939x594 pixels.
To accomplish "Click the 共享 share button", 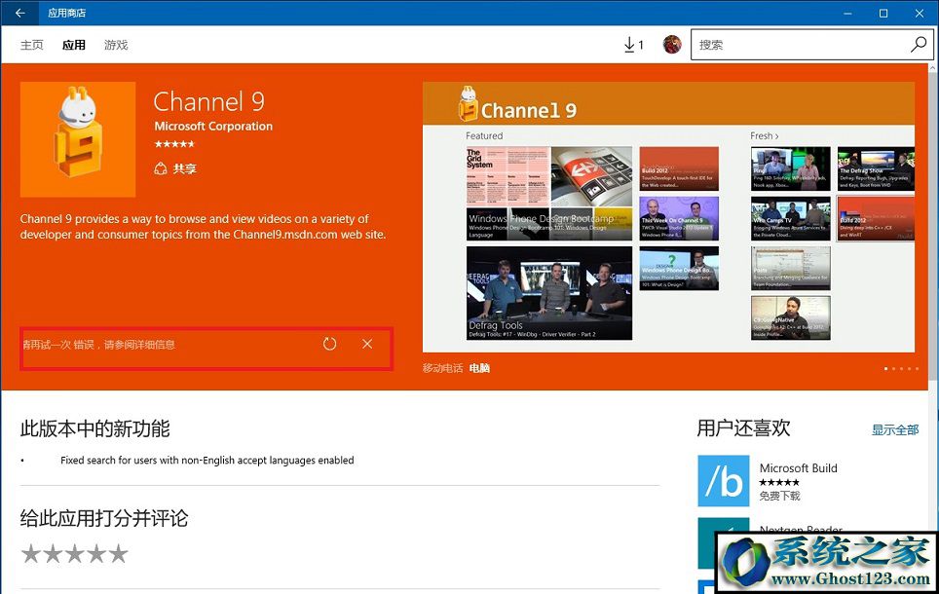I will 175,168.
